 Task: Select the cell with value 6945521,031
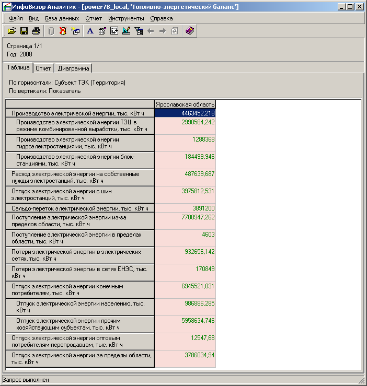(x=185, y=290)
